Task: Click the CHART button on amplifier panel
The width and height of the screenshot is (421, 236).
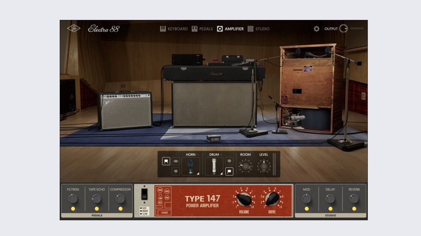Action: [x=165, y=213]
